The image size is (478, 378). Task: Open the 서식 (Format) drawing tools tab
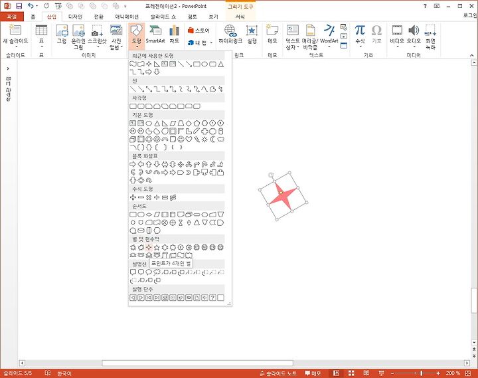[x=240, y=17]
